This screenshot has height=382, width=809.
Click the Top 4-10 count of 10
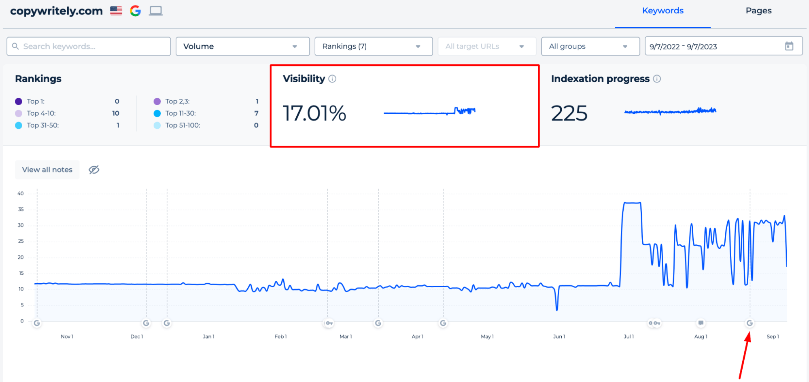pos(116,113)
